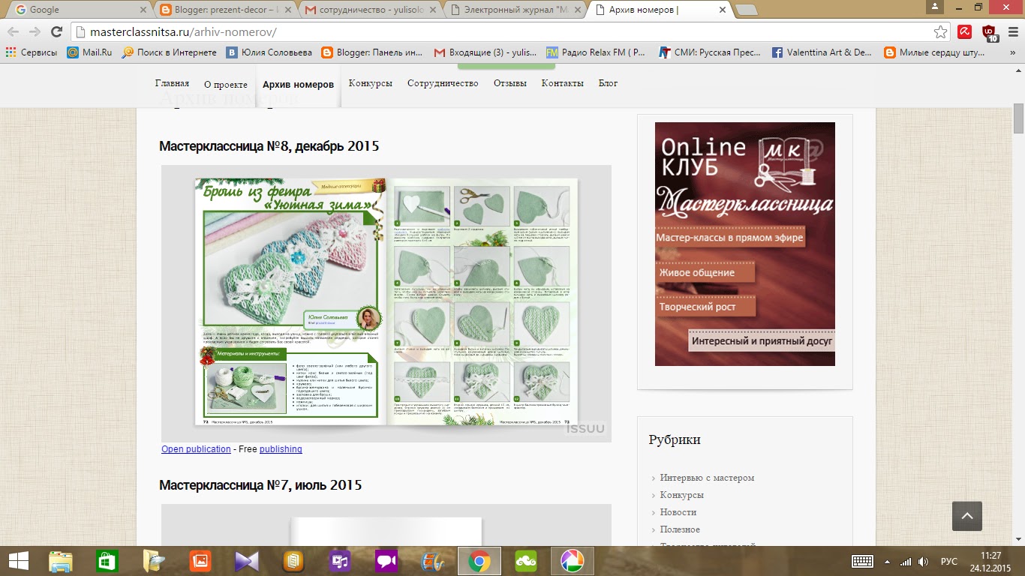The image size is (1025, 576).
Task: Open the red Kaspersky extension icon
Action: coord(965,31)
